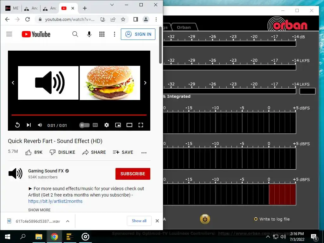Viewport: 324px width, 243px height.
Task: Open Windows Start menu
Action: 8,237
